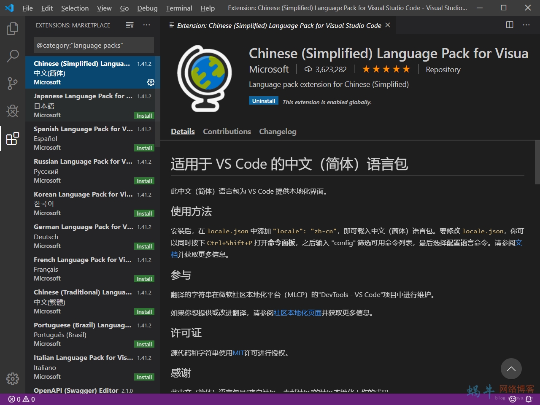Click gear for Chinese (Simplified) extension
The width and height of the screenshot is (540, 405).
pyautogui.click(x=151, y=82)
